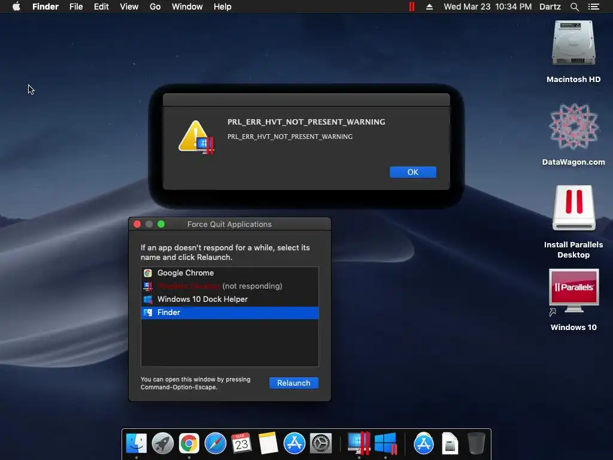
Task: Open the Apple menu
Action: (x=16, y=7)
